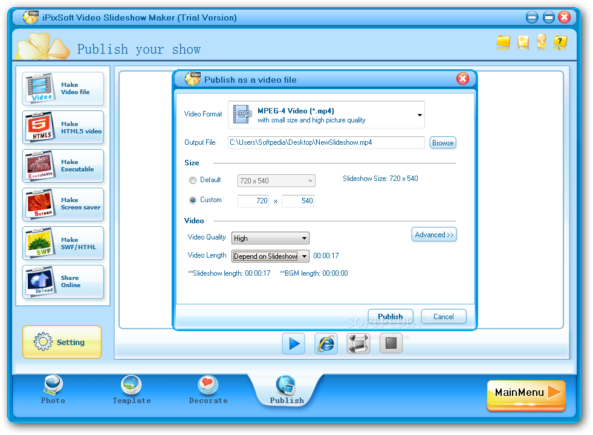Click the MP4 format icon
This screenshot has height=435, width=593.
tap(242, 115)
